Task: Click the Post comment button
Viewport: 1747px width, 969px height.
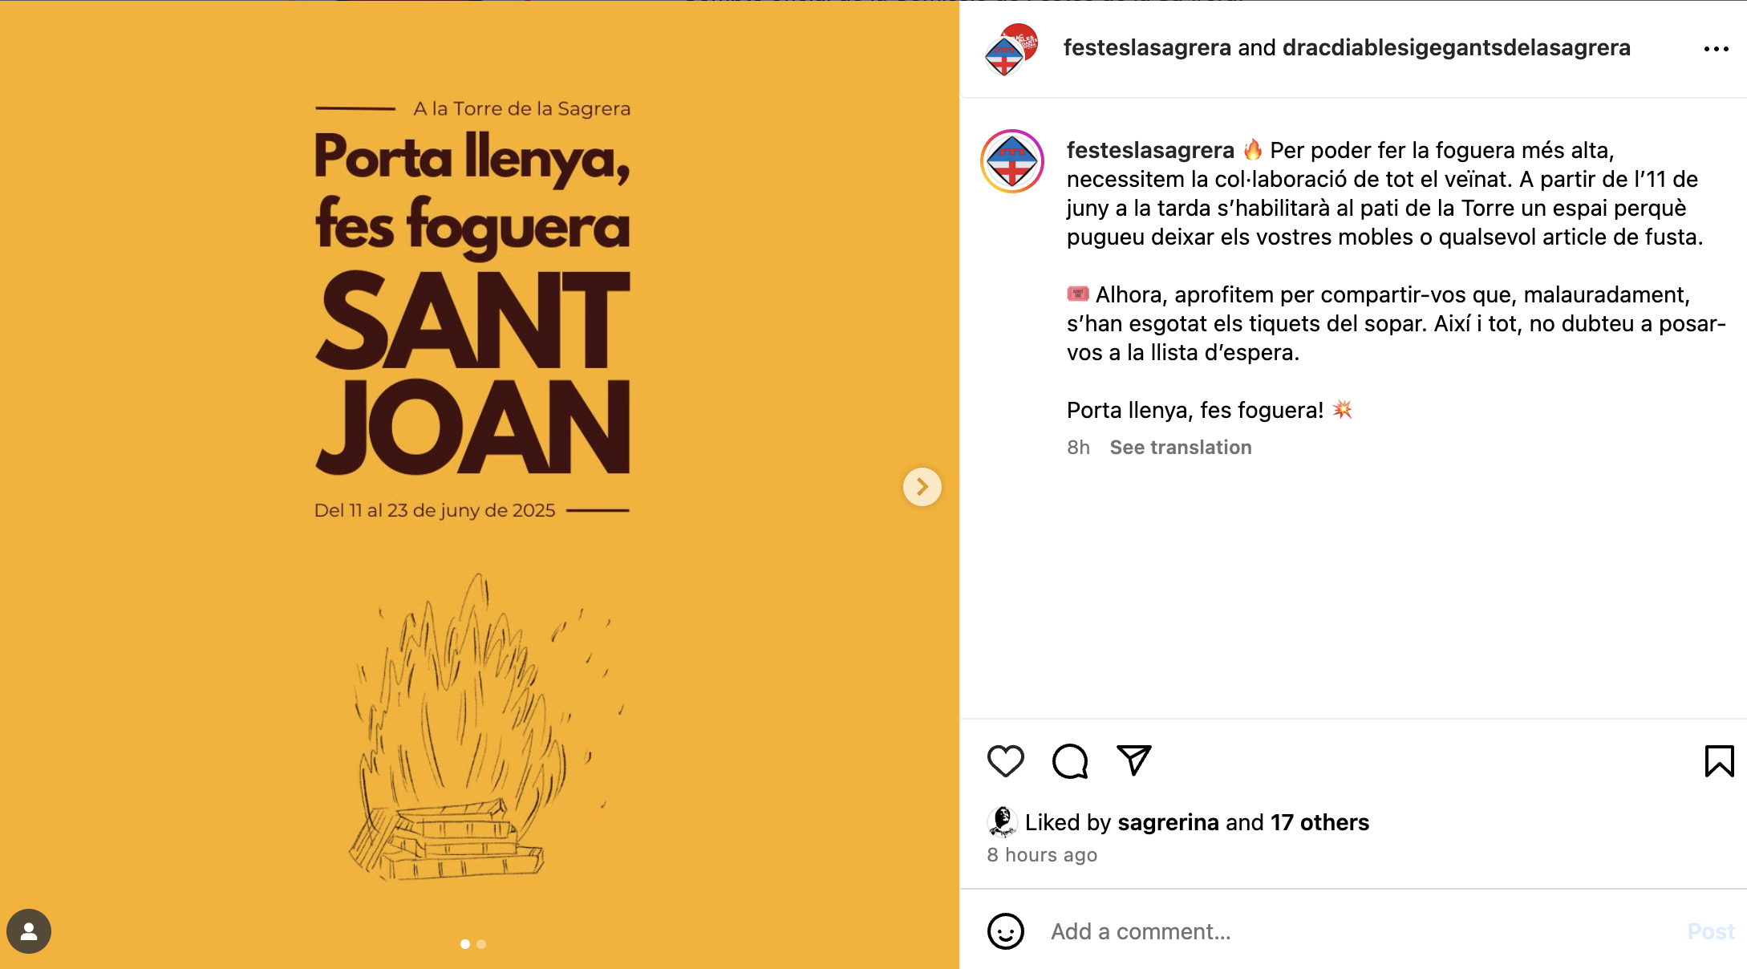Action: [1711, 931]
